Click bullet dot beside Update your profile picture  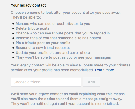[13, 53]
